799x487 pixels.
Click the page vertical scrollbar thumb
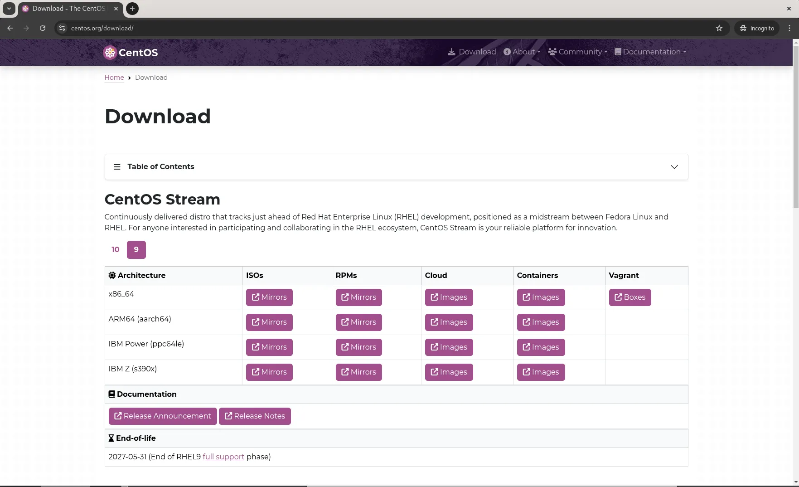[x=795, y=127]
